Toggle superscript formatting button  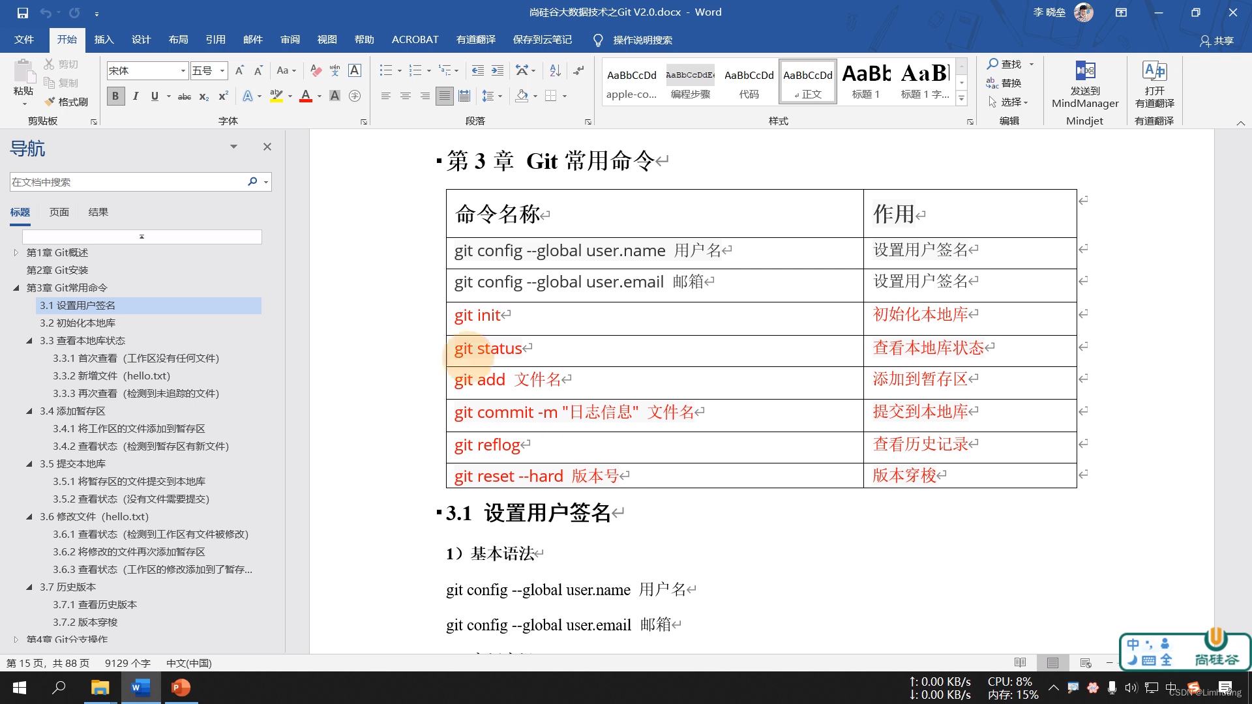tap(223, 96)
